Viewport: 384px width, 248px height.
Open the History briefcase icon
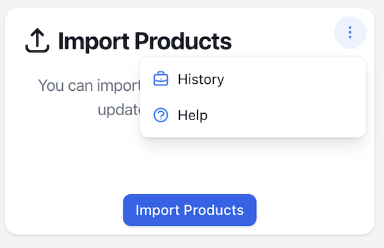161,79
